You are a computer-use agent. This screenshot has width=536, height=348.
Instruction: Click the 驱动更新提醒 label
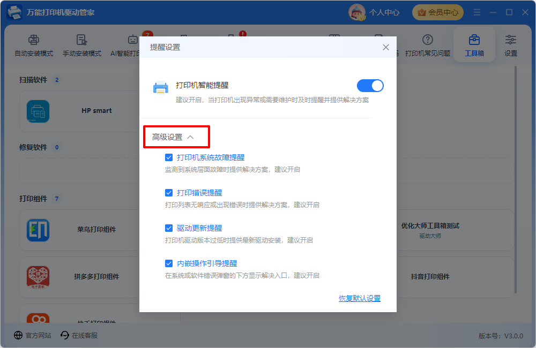tap(199, 228)
